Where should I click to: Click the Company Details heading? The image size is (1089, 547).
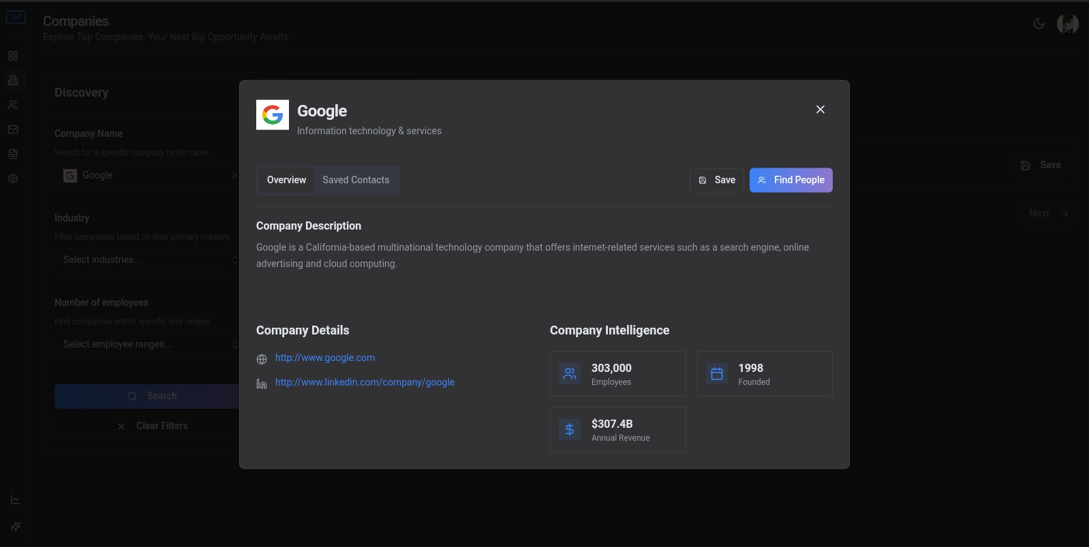click(x=303, y=330)
